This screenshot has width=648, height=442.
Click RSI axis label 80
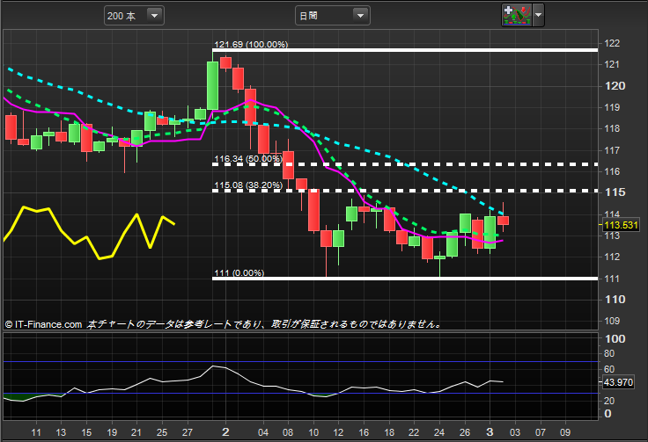pos(609,353)
